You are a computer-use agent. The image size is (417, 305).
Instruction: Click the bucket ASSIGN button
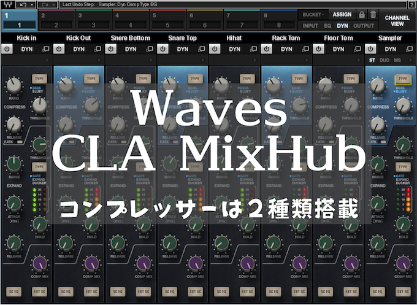[342, 15]
